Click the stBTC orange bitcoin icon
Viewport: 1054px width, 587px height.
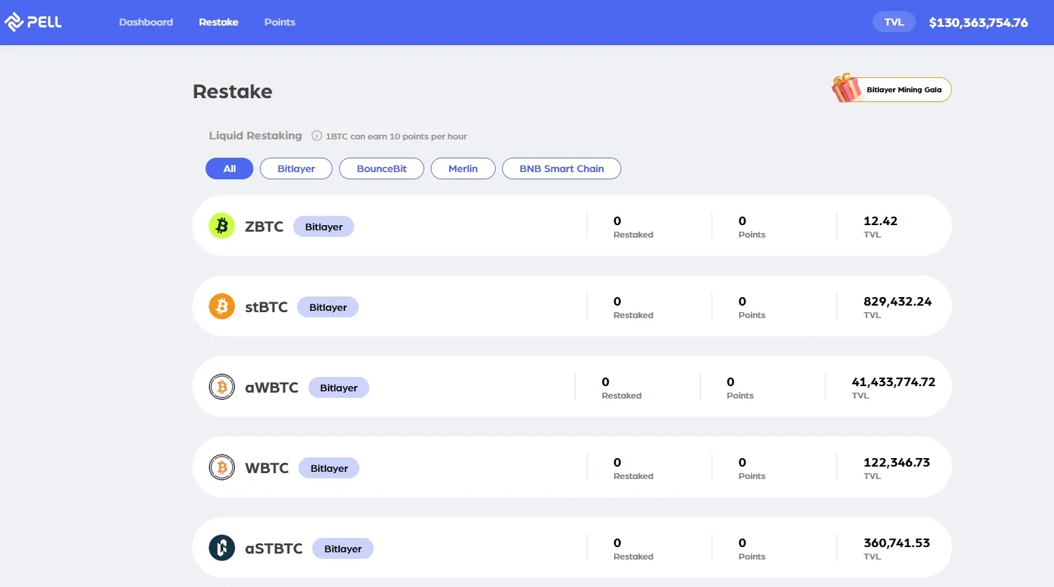[x=222, y=307]
